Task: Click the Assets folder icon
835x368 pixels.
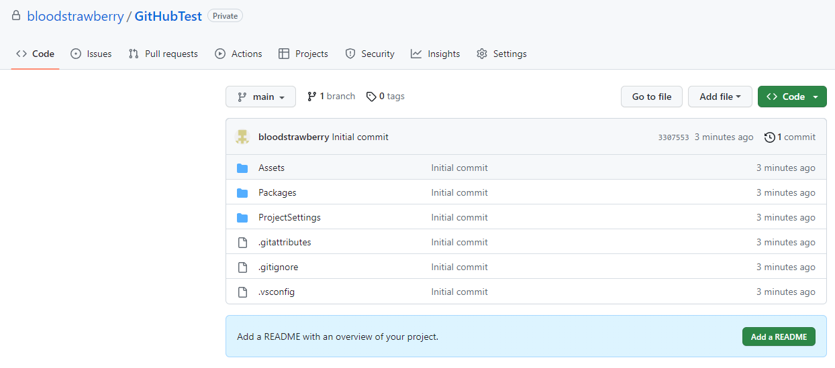Action: pos(242,168)
